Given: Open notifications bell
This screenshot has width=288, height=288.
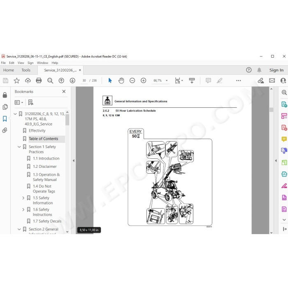Looking at the screenshot, I should tap(259, 70).
